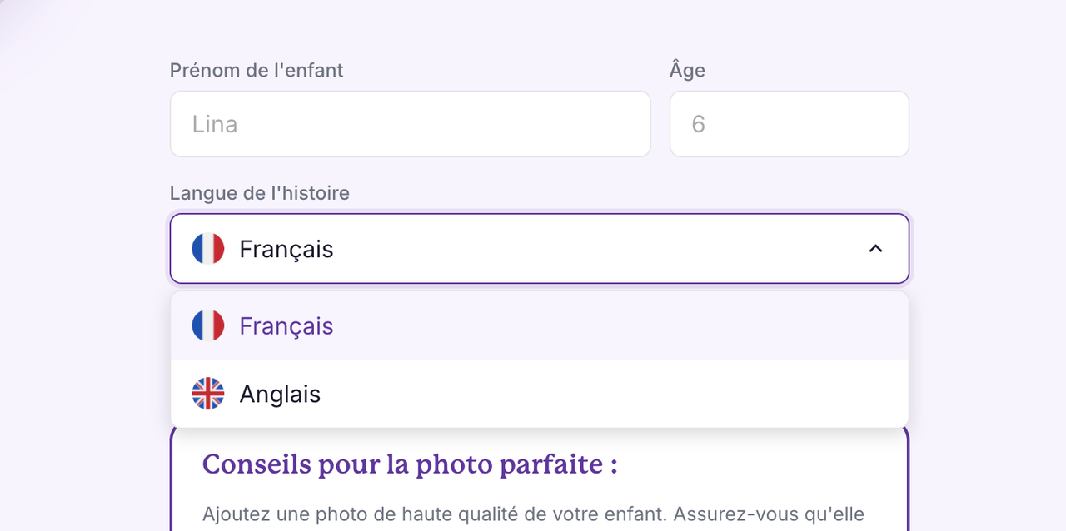
Task: Choose Français from the language options
Action: tap(286, 325)
